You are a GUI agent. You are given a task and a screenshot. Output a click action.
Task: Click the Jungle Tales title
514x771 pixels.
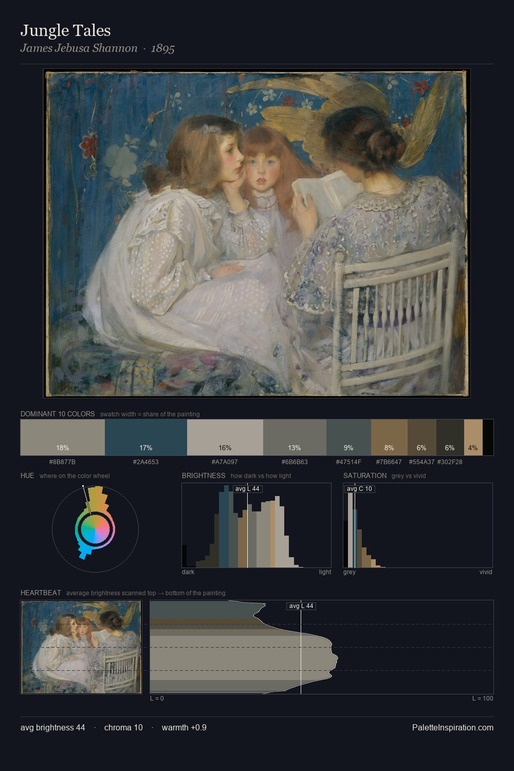[x=66, y=30]
